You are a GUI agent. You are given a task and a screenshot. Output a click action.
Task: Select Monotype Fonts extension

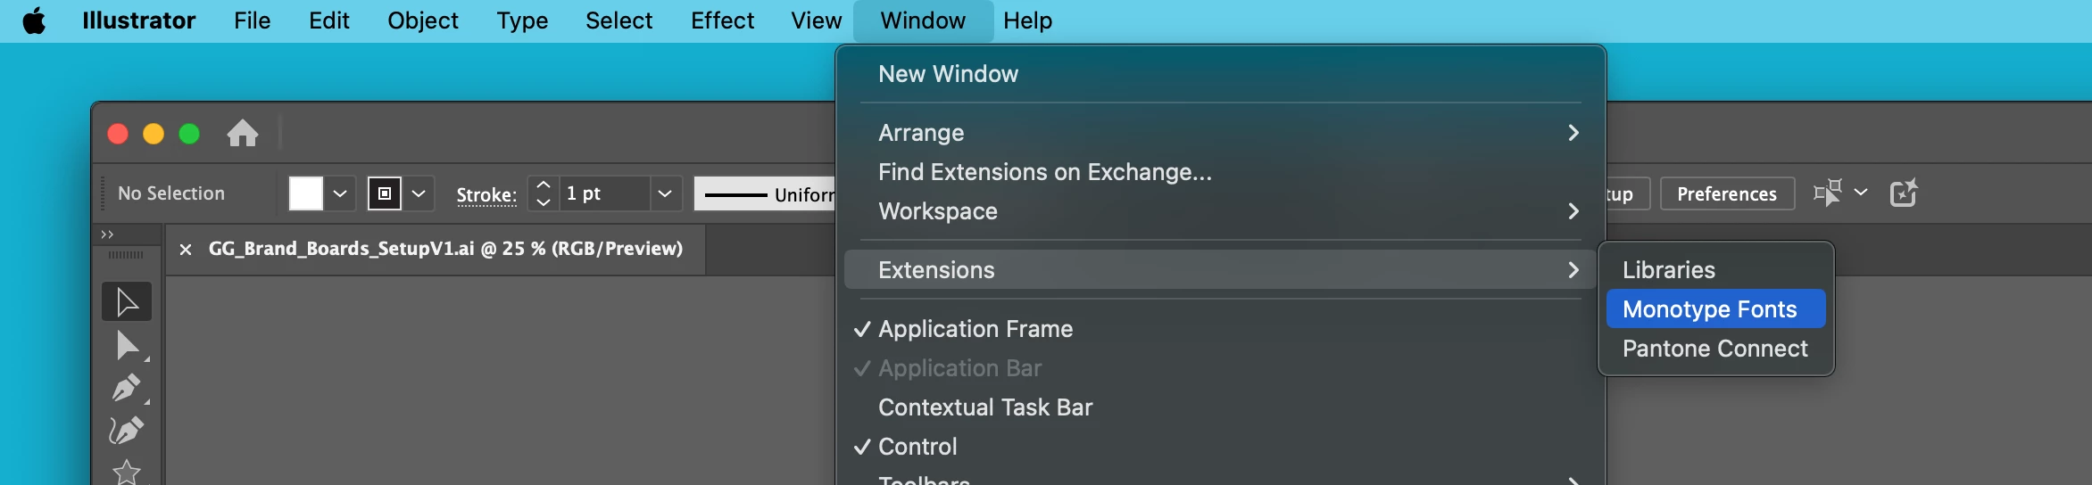click(1715, 309)
